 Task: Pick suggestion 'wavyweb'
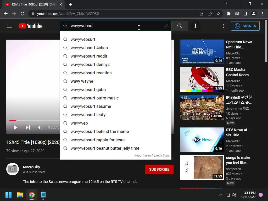[x=115, y=123]
